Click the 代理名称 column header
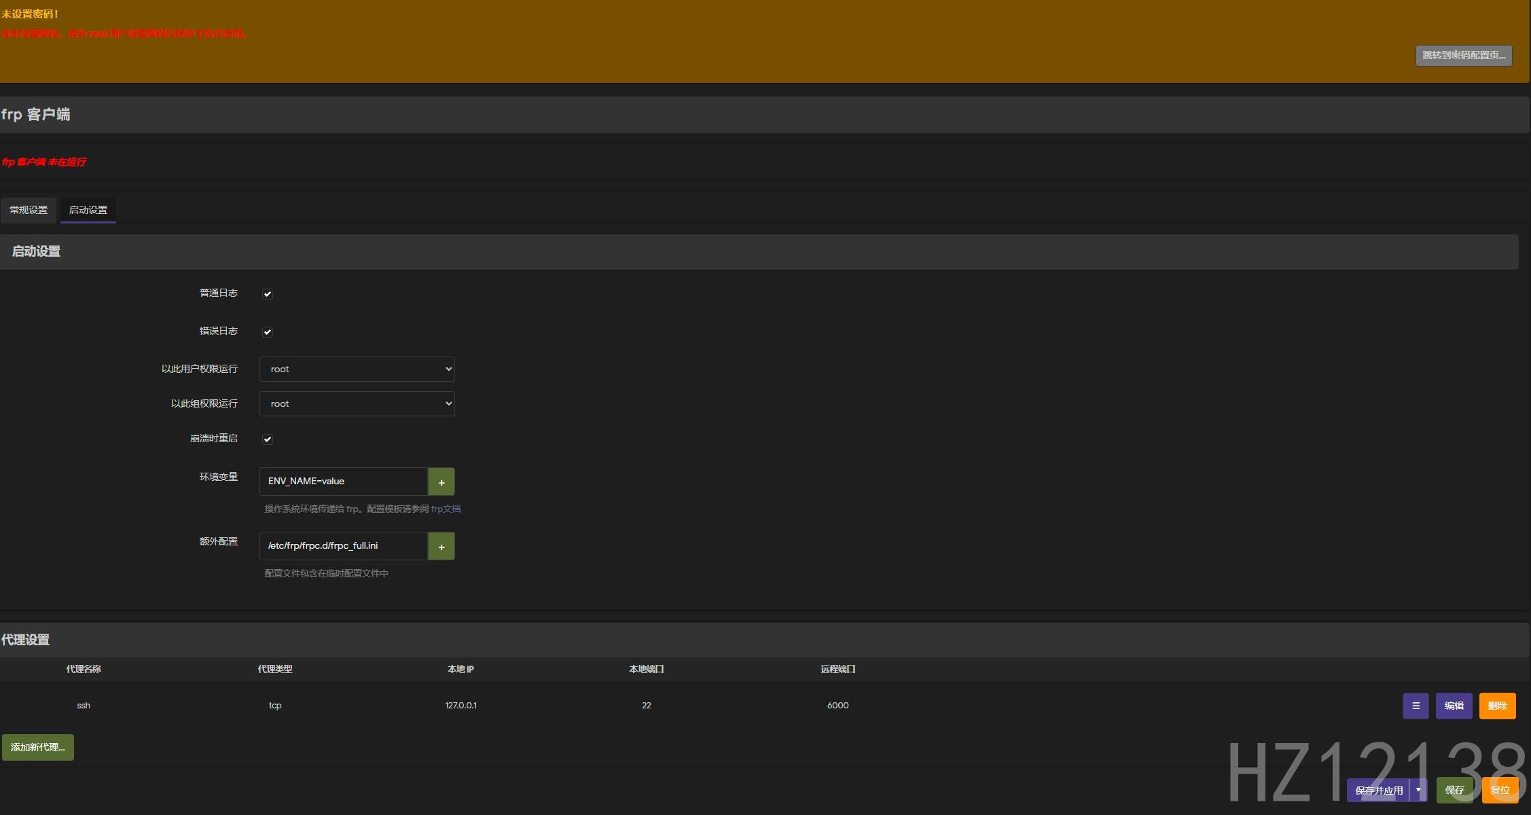The image size is (1531, 815). (x=84, y=669)
